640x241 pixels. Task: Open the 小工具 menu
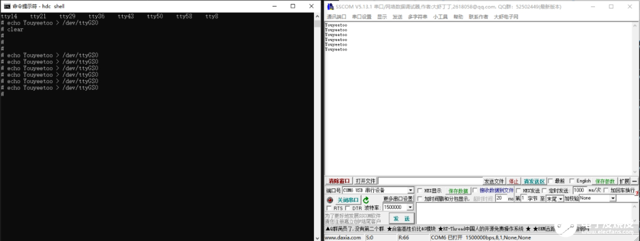[x=440, y=17]
